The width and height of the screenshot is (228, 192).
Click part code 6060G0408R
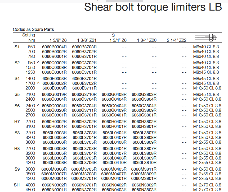(114, 95)
